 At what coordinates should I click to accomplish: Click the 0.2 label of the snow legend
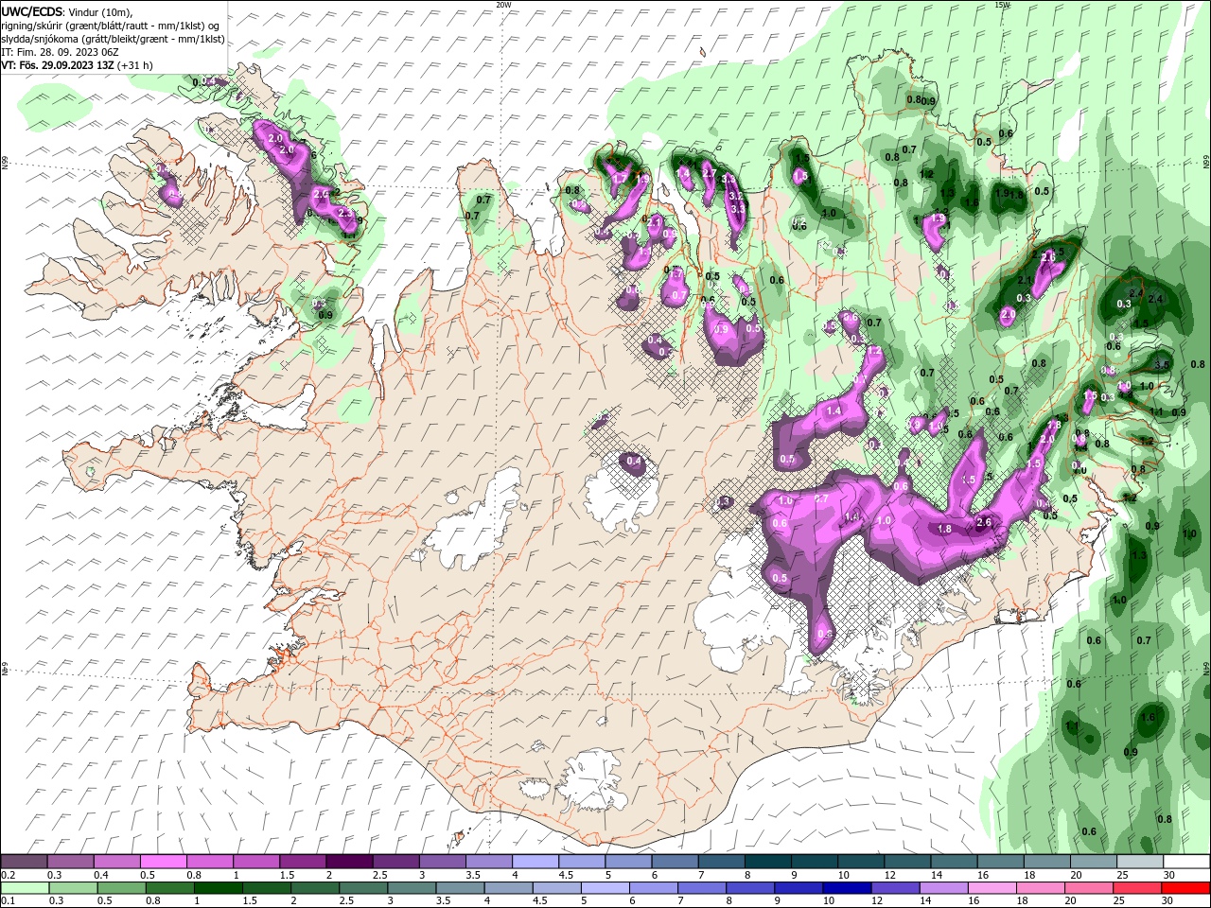[x=8, y=875]
